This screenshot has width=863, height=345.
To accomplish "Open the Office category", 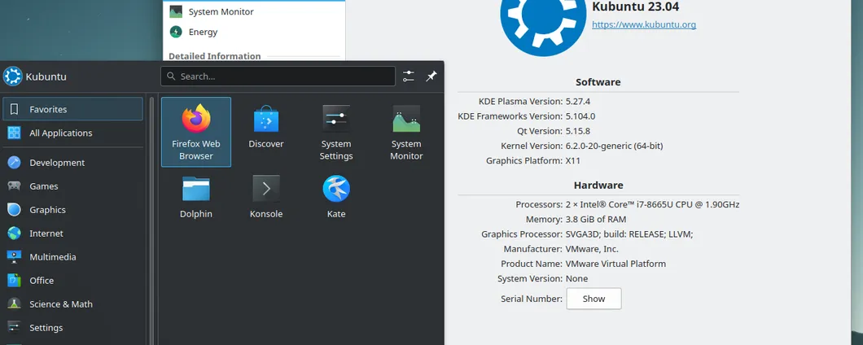I will (x=72, y=281).
